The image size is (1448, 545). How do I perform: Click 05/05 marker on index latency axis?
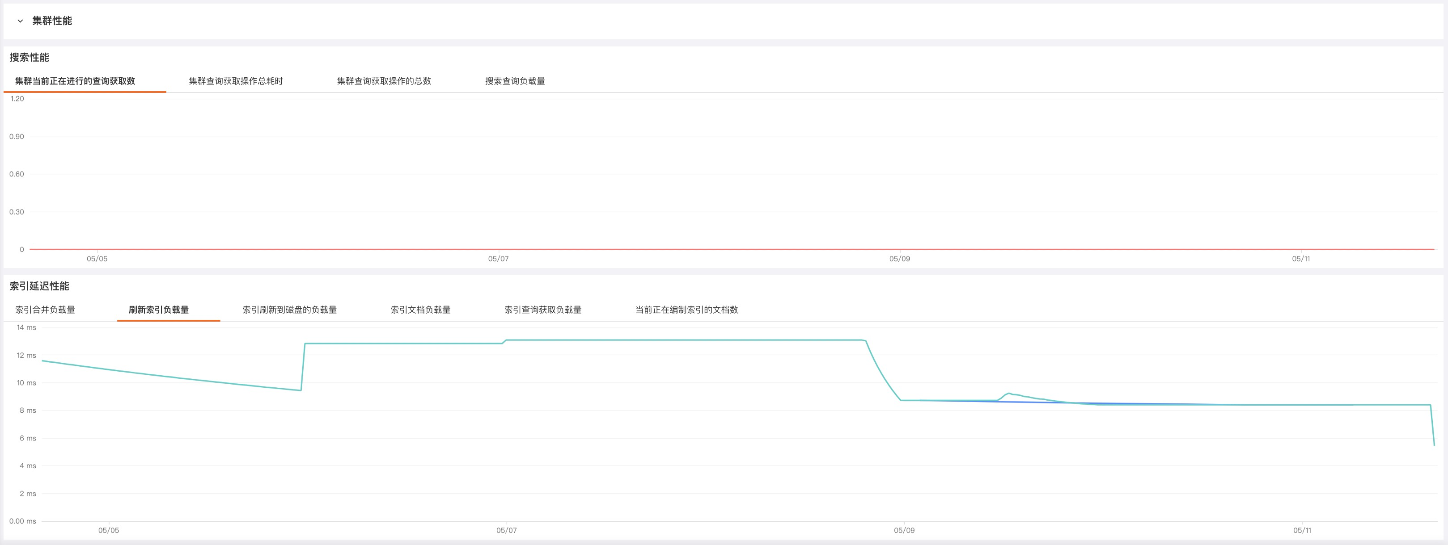pos(109,530)
